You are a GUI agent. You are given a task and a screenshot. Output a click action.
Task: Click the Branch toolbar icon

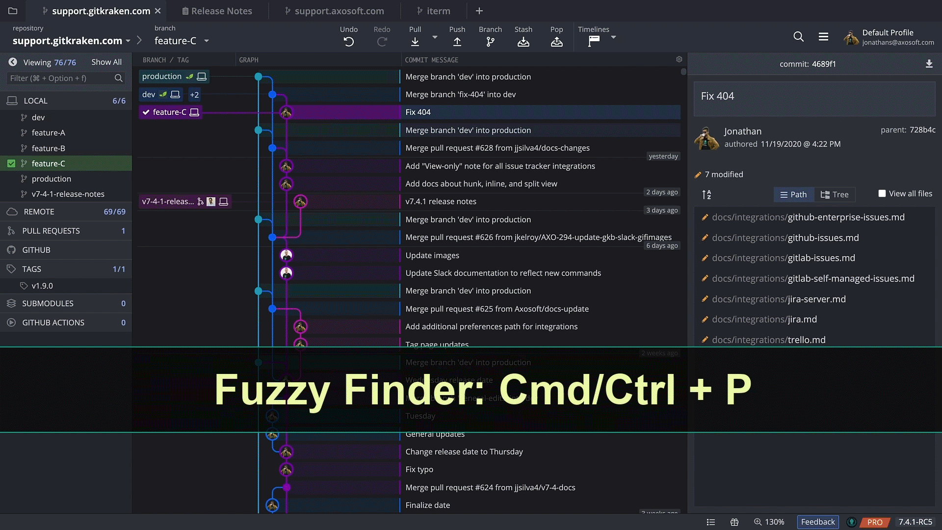coord(490,42)
